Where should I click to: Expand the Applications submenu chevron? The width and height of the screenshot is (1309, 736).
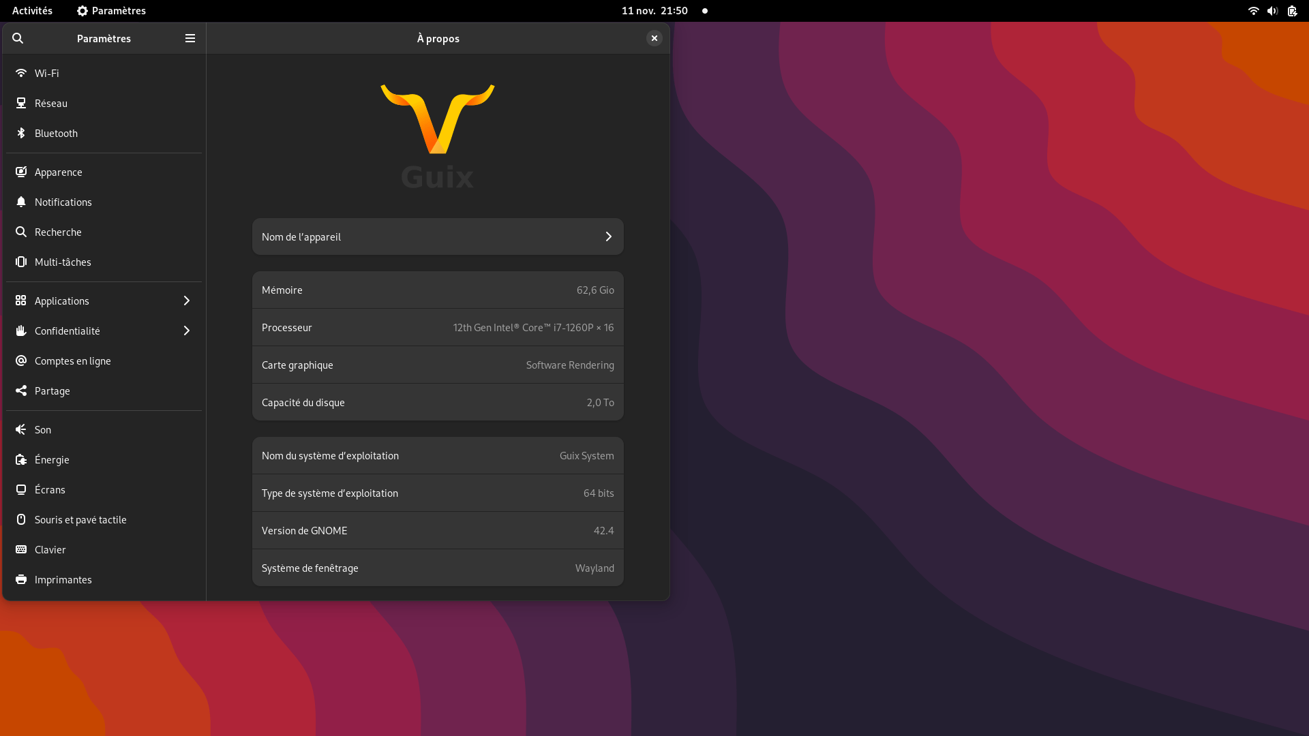point(186,301)
